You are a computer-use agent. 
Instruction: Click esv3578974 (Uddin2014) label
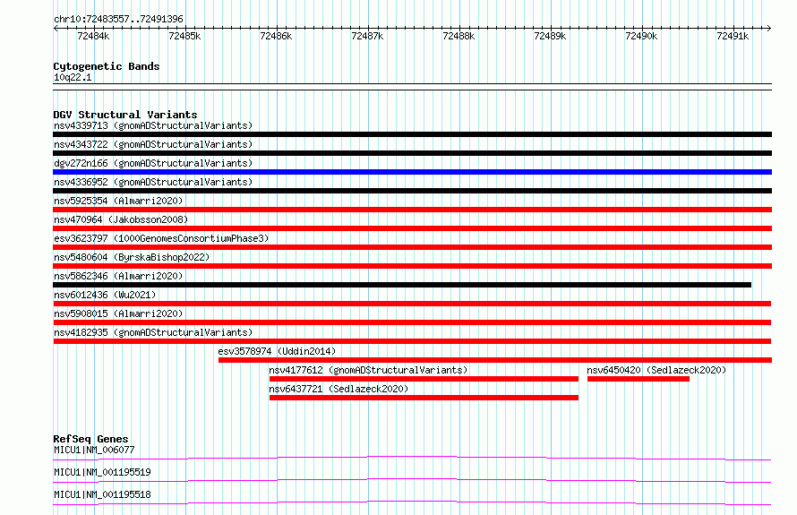277,351
